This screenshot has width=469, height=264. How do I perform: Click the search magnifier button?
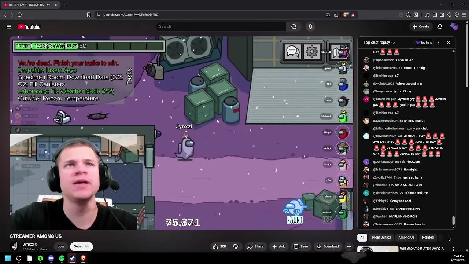(x=294, y=26)
